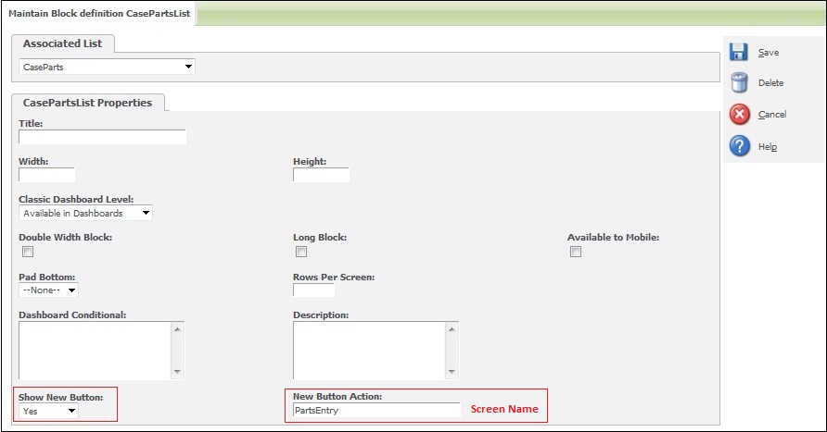Click the blue Help question mark icon
Screen dimensions: 827x432
pyautogui.click(x=739, y=146)
